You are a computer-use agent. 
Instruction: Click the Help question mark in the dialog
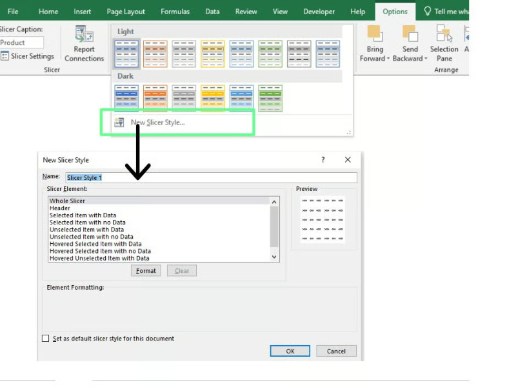click(323, 160)
